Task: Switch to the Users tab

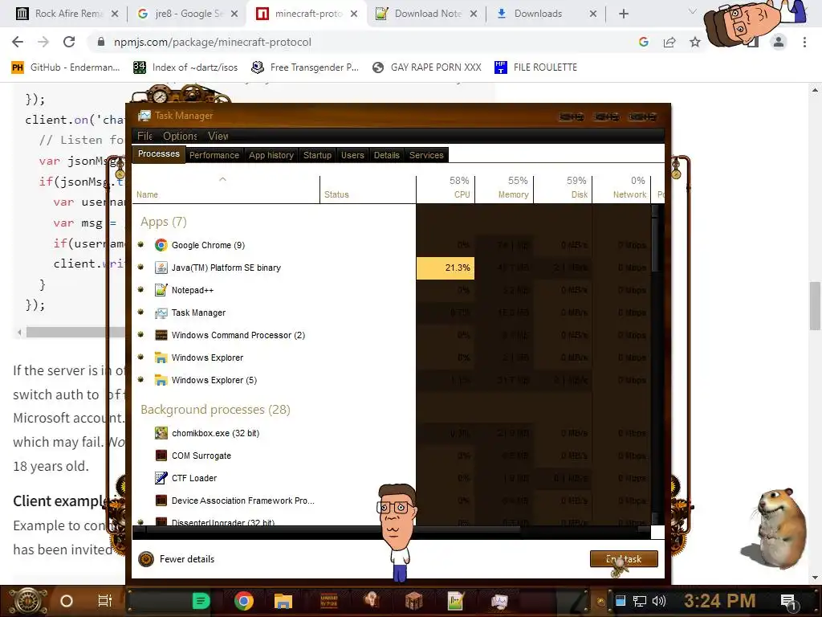Action: click(352, 155)
